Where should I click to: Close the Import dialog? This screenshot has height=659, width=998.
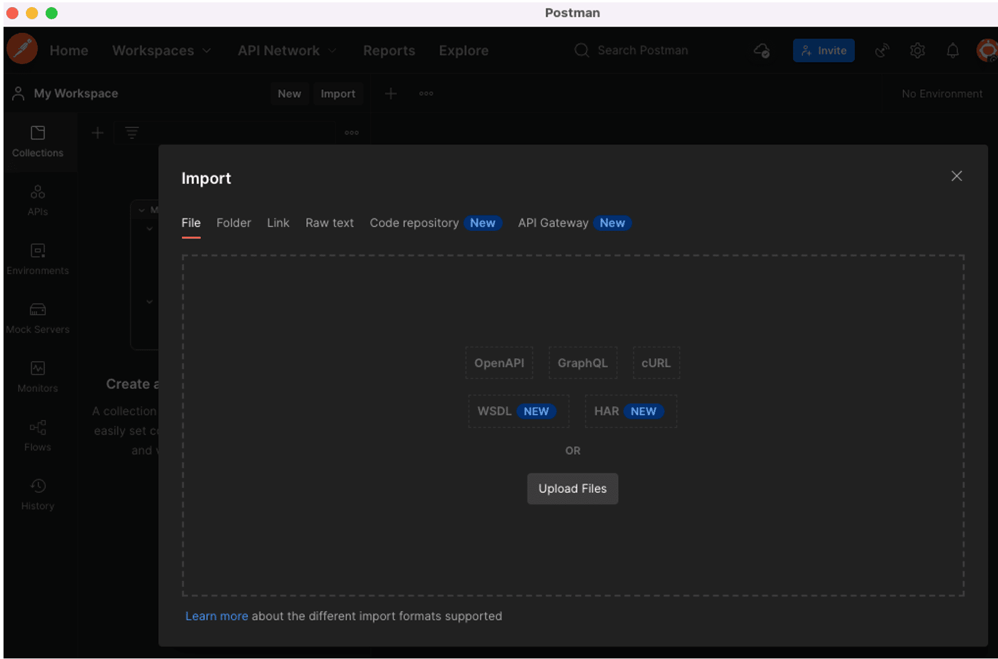(x=956, y=176)
